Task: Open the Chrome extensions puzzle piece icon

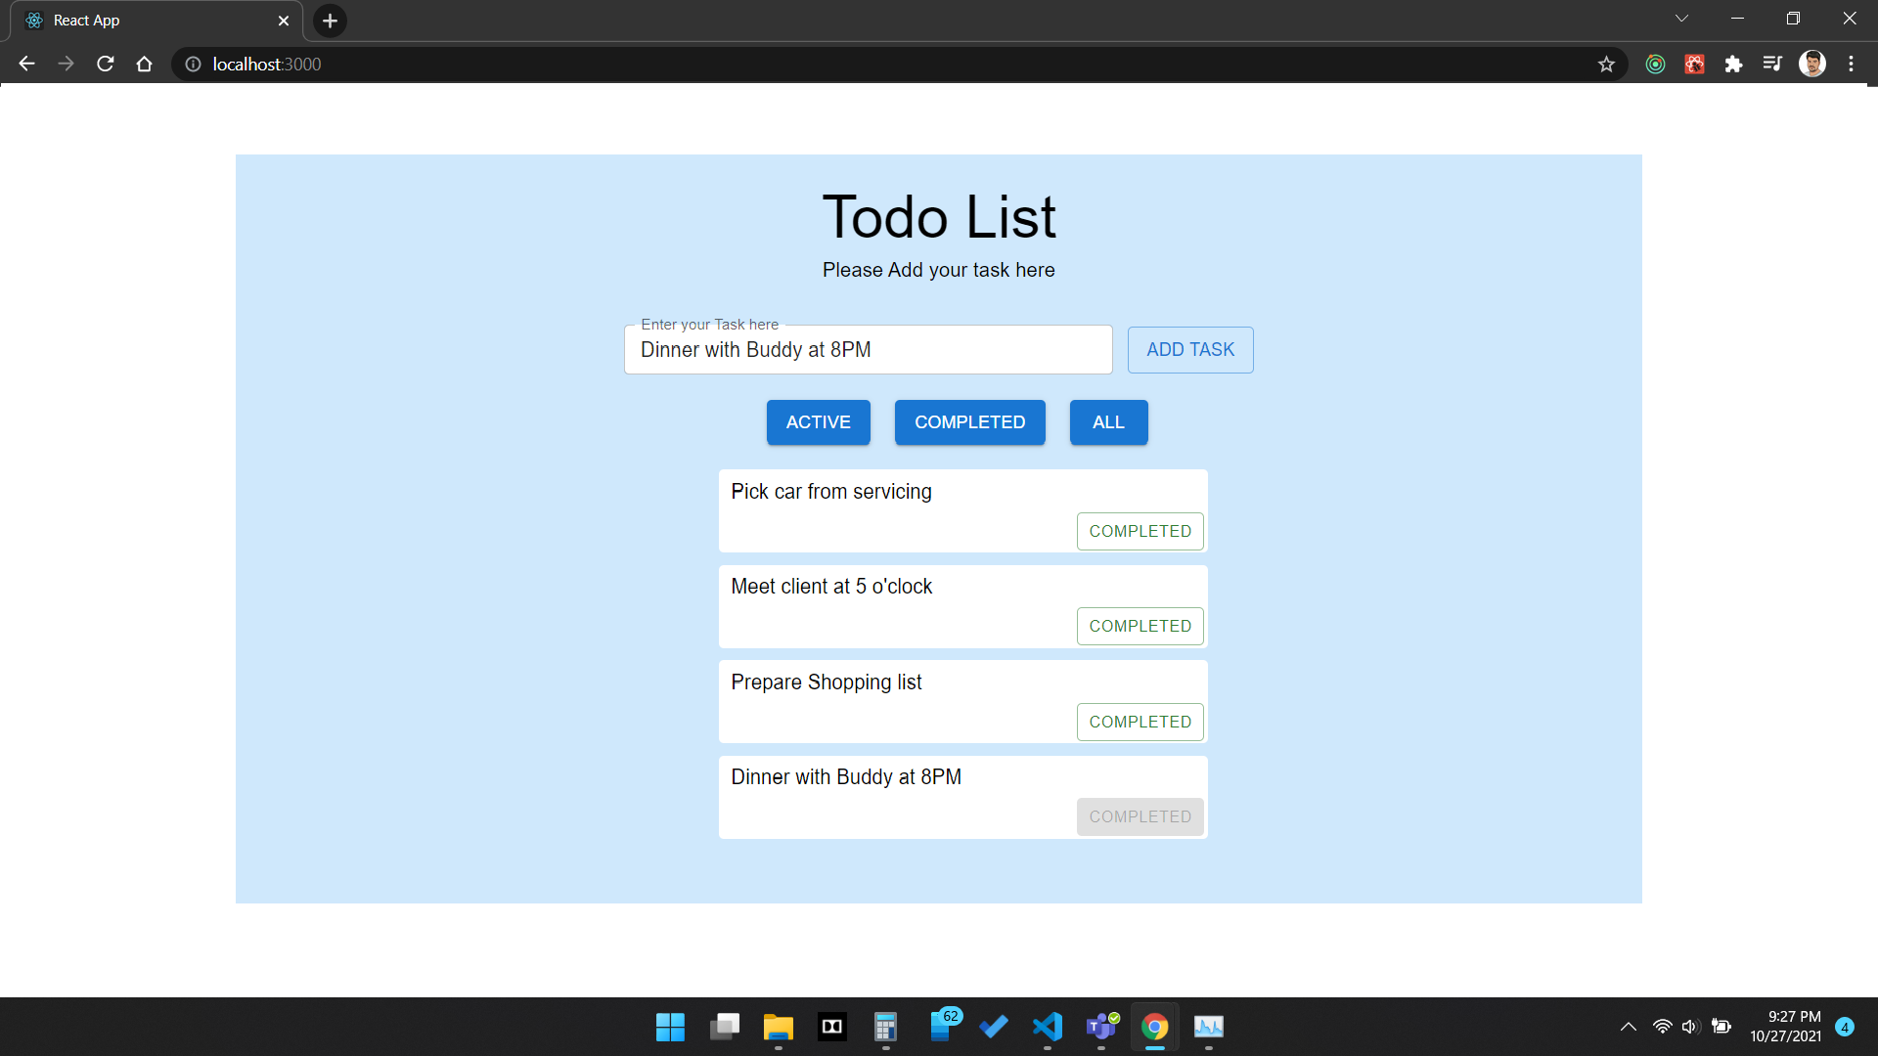Action: (1734, 64)
